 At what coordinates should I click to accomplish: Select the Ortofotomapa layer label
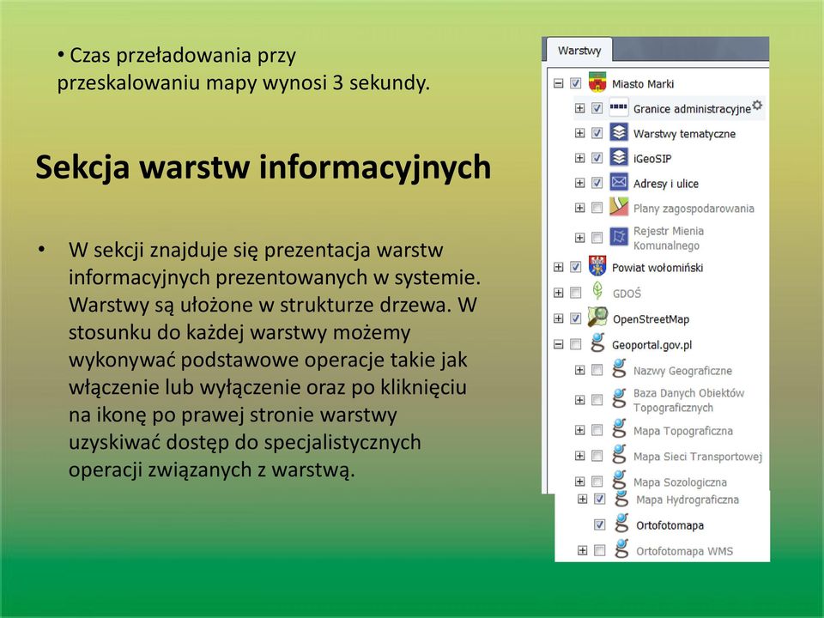669,525
